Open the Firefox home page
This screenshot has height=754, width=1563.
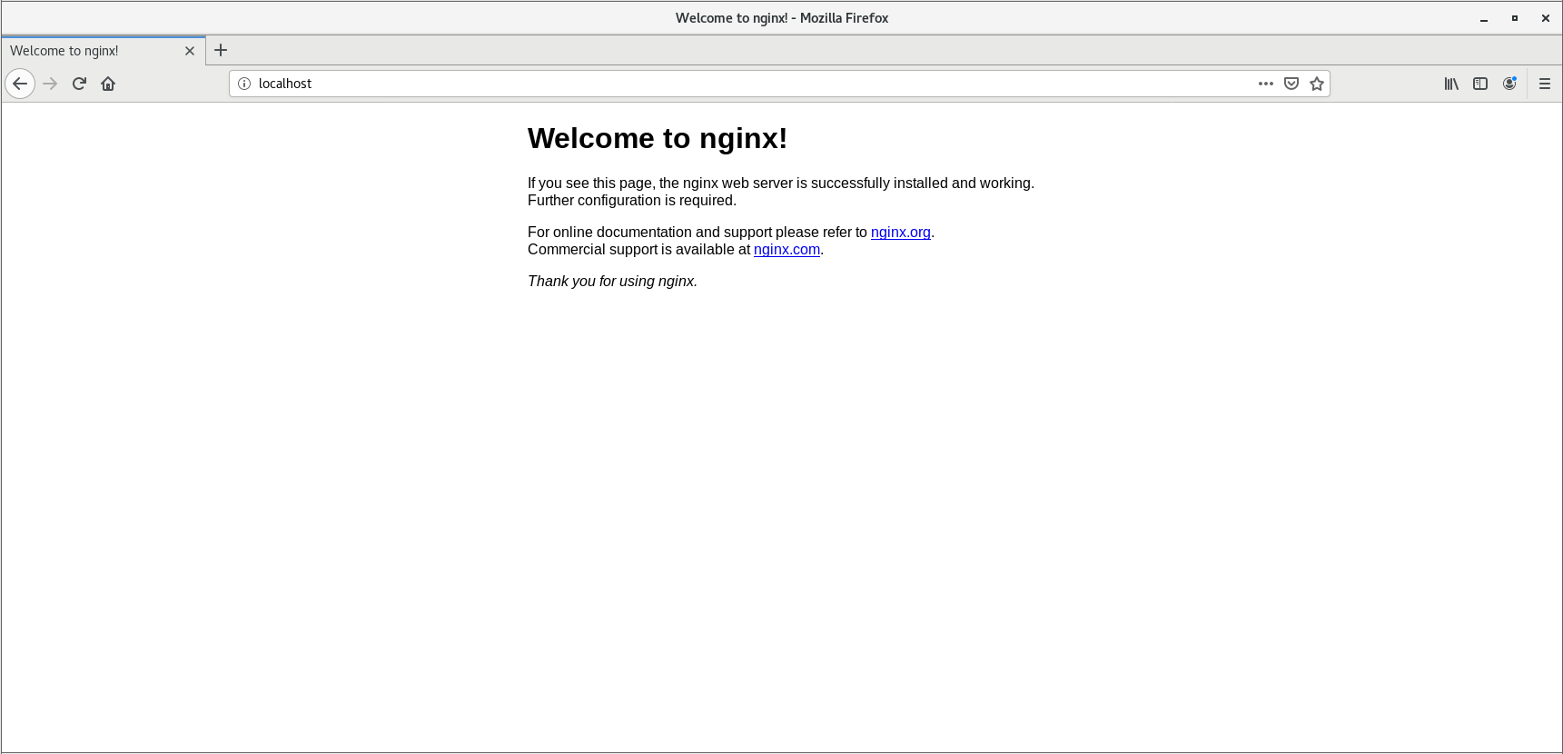coord(108,84)
